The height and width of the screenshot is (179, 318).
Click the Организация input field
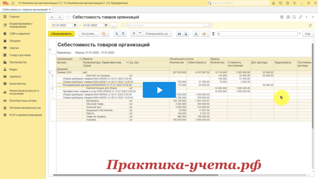click(x=165, y=25)
